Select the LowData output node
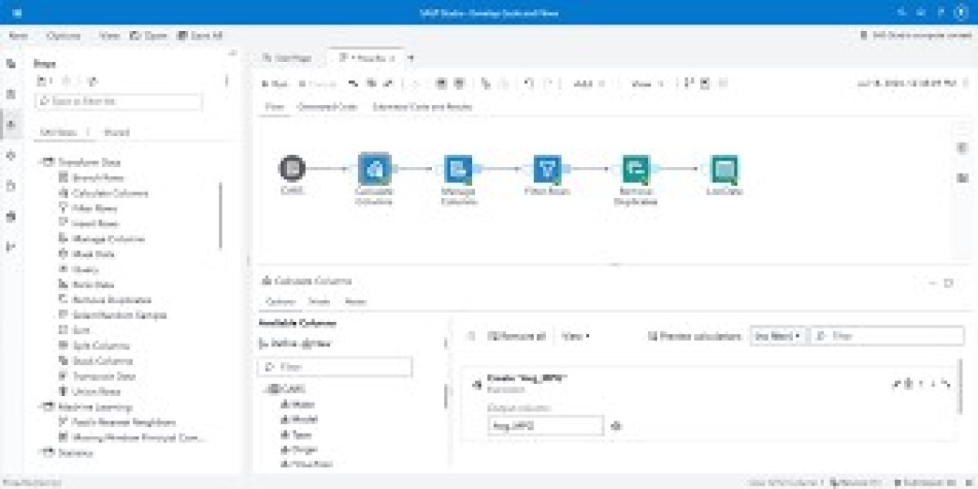Viewport: 978px width, 489px height. (724, 170)
